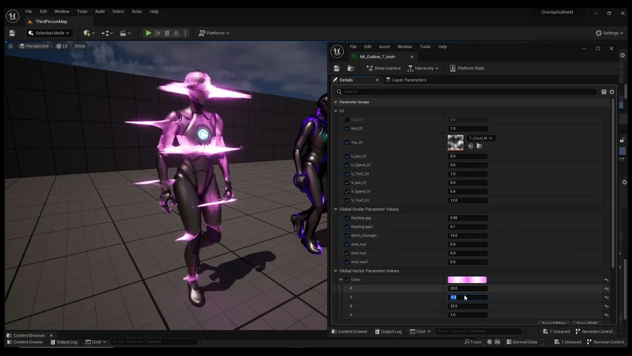The image size is (632, 356).
Task: Click the viewport hamburger options icon
Action: tap(10, 46)
